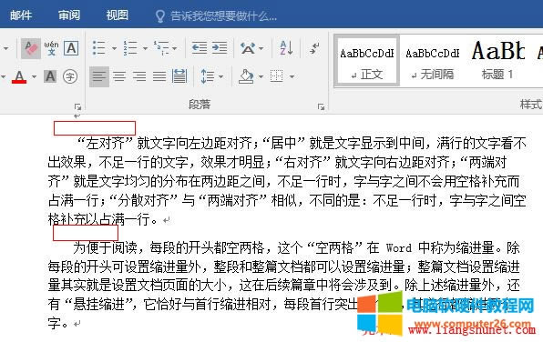
Task: Click text “悬挂缩进” in the document
Action: point(99,305)
